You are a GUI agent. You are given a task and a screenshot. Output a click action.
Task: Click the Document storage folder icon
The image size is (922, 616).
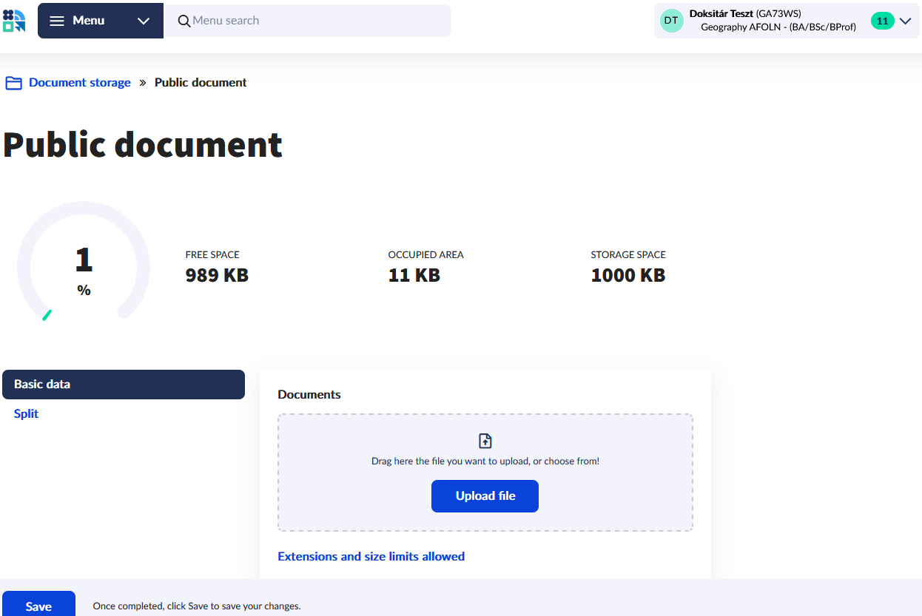13,83
